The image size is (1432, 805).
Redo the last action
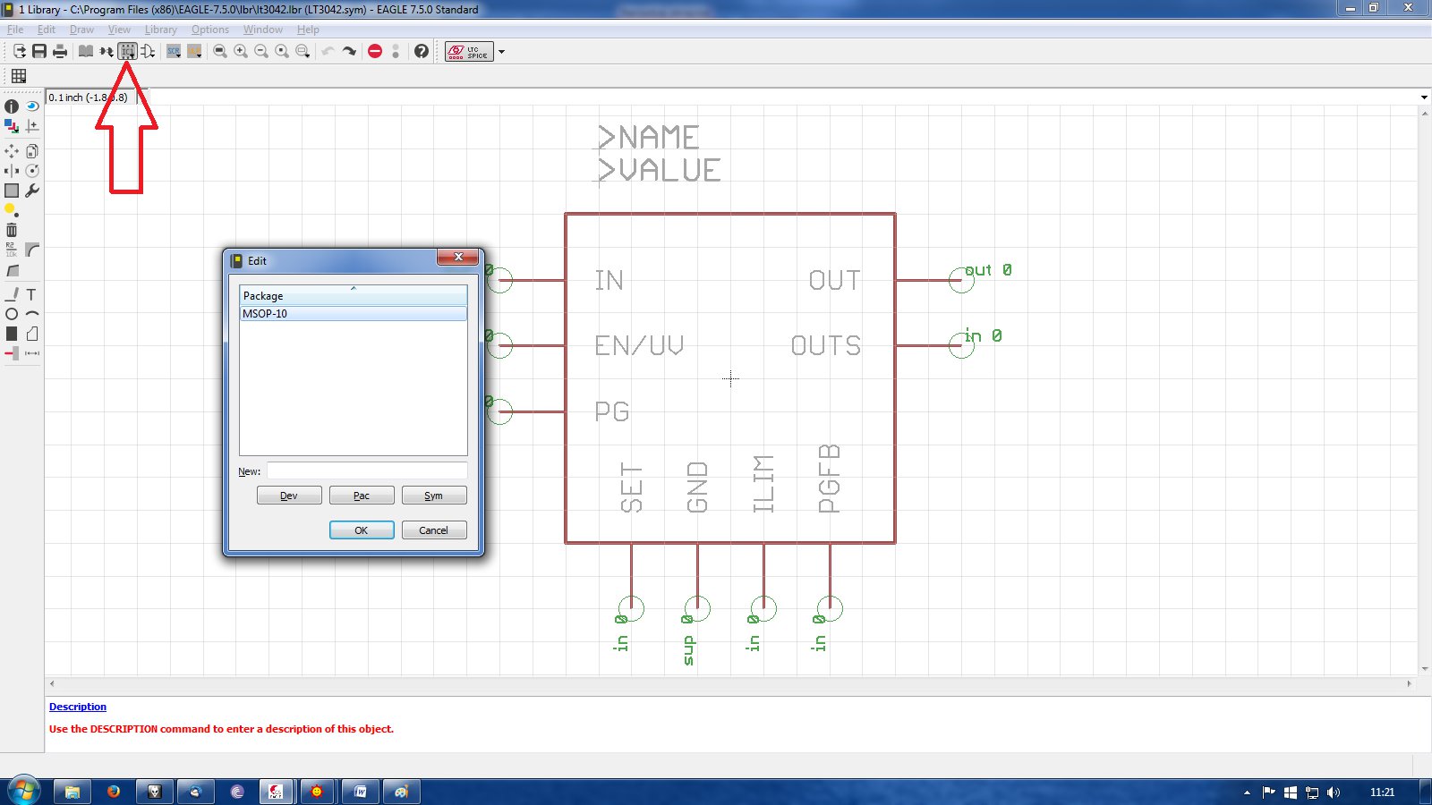tap(349, 51)
